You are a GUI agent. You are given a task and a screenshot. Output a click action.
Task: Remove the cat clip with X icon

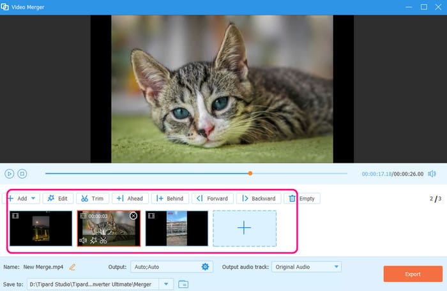[x=133, y=216]
